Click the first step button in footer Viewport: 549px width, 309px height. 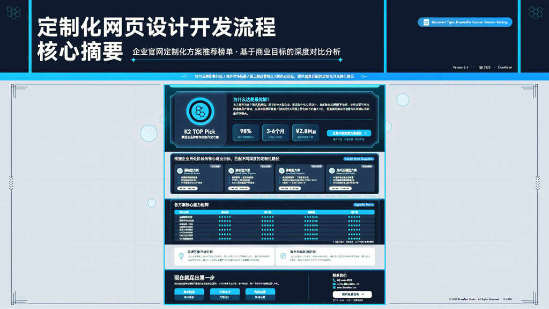[x=189, y=295]
